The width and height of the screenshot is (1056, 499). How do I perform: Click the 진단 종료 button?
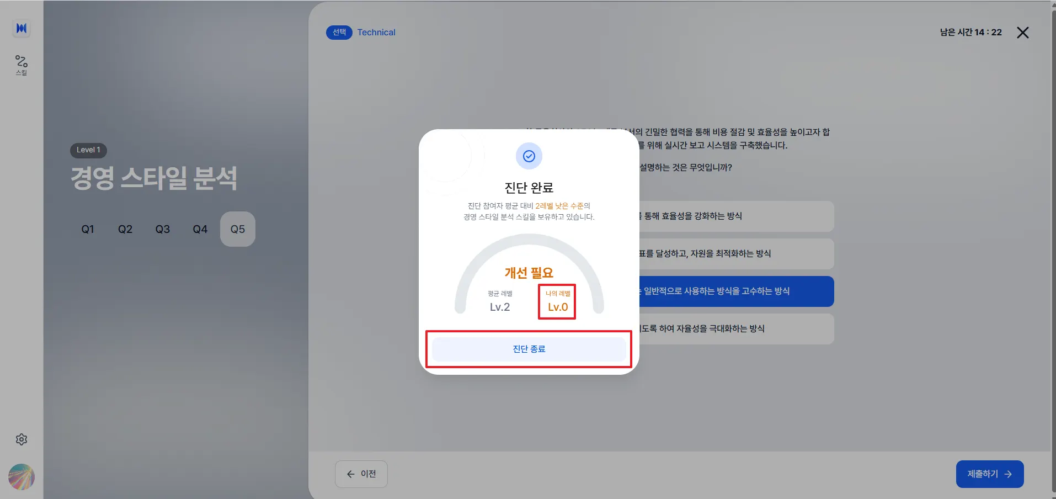529,349
